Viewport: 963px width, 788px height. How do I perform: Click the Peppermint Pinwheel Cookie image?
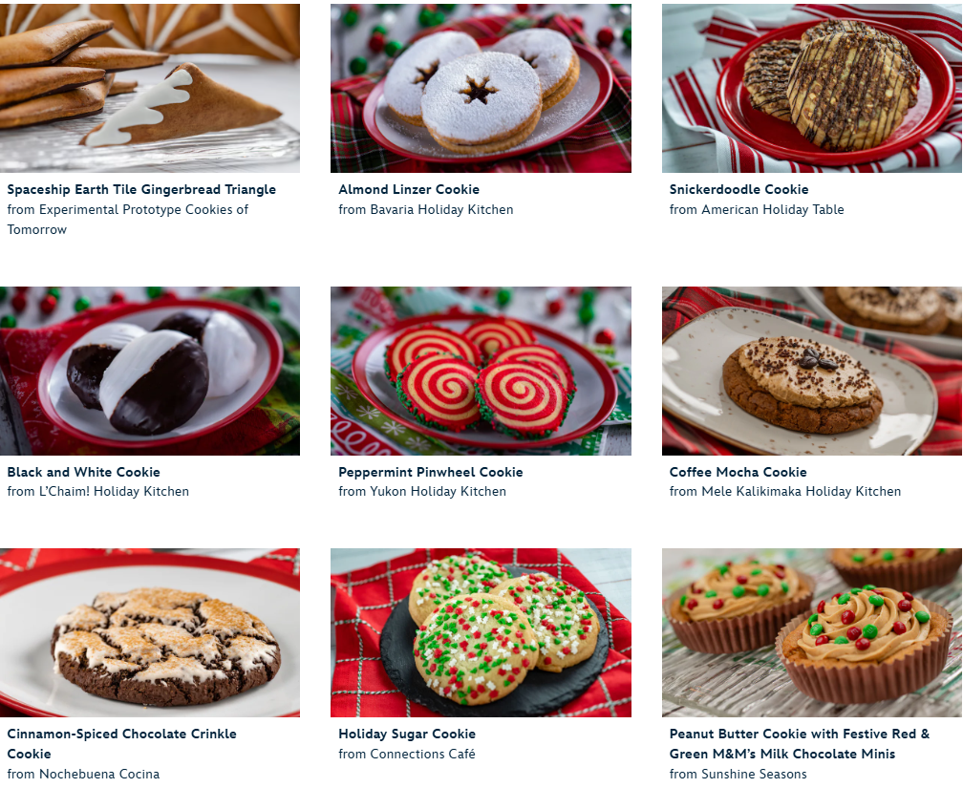pyautogui.click(x=481, y=371)
